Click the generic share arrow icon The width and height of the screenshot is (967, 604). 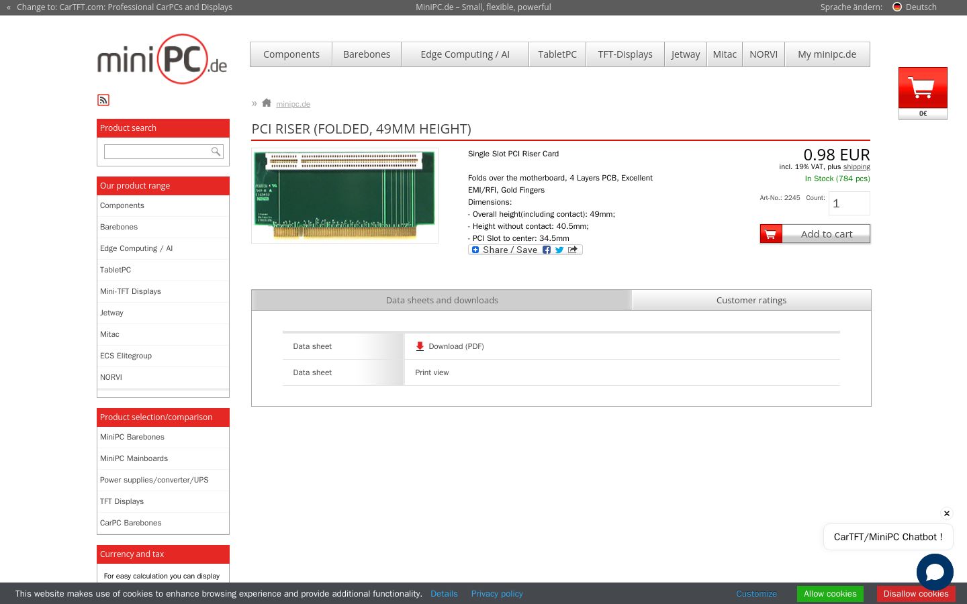point(573,250)
